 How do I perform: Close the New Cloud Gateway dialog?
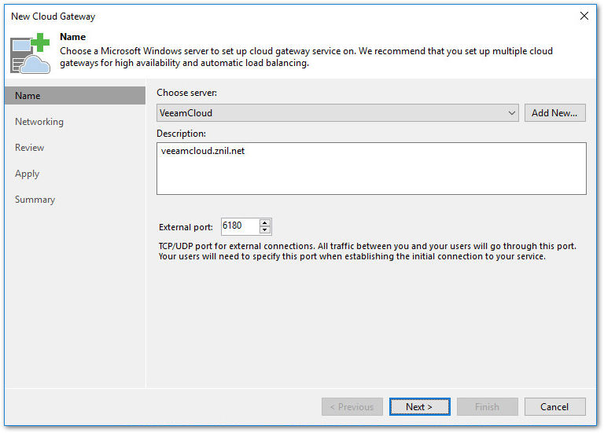tap(584, 16)
